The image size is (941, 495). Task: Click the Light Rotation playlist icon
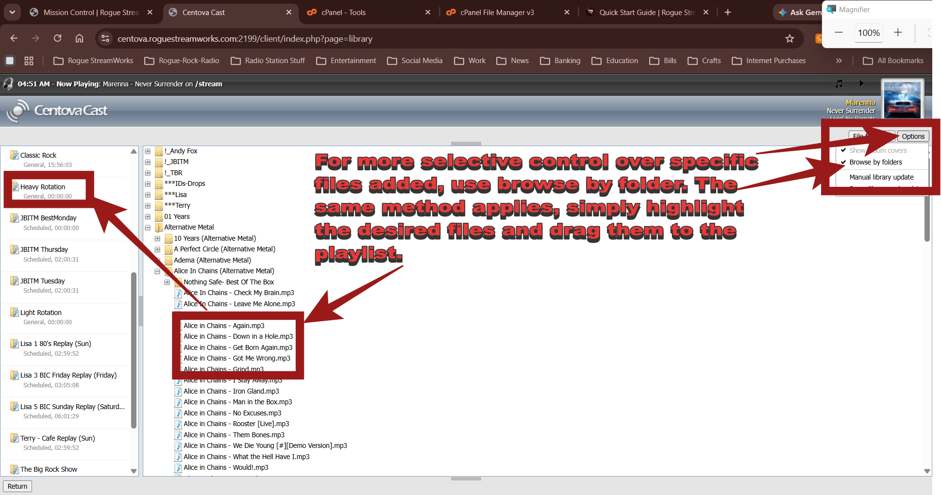pyautogui.click(x=15, y=313)
